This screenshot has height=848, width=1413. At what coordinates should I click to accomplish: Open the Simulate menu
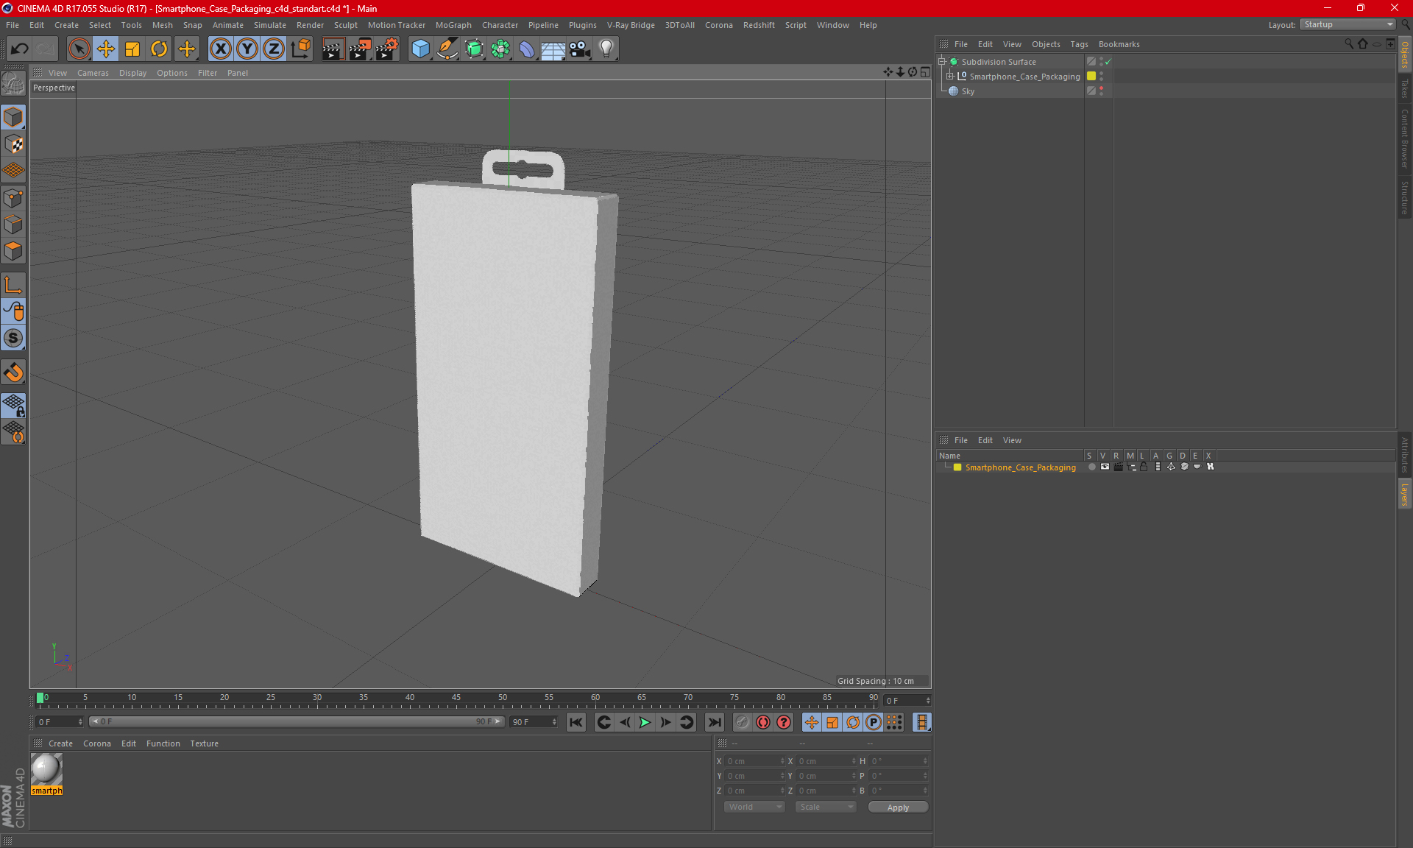click(270, 25)
